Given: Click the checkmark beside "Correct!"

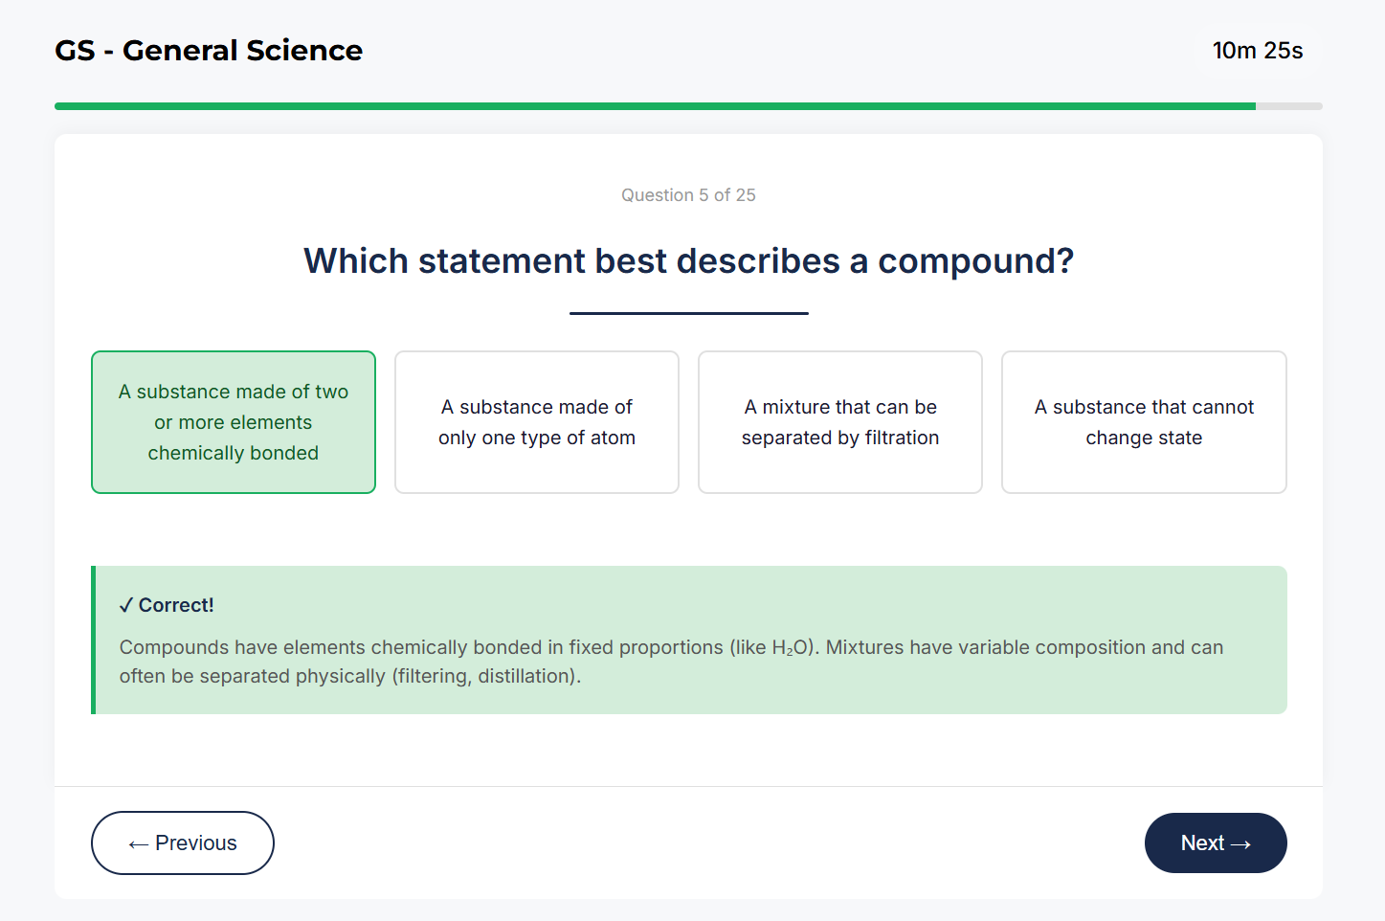Looking at the screenshot, I should (124, 604).
